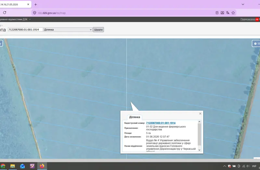The height and width of the screenshot is (170, 260).
Task: Expand the Ділянка search type dropdown
Action: coord(68,29)
